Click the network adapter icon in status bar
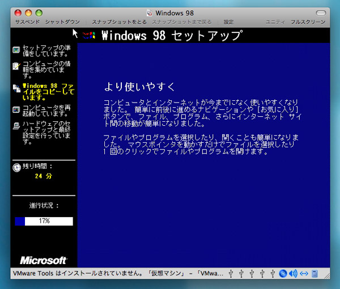 304,274
